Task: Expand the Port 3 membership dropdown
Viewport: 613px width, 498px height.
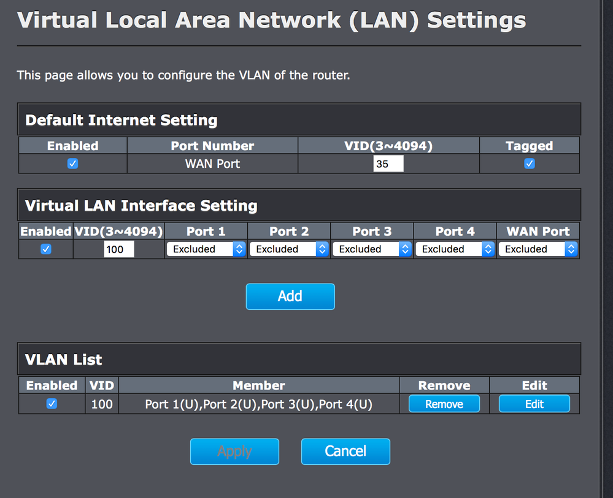Action: pos(372,249)
